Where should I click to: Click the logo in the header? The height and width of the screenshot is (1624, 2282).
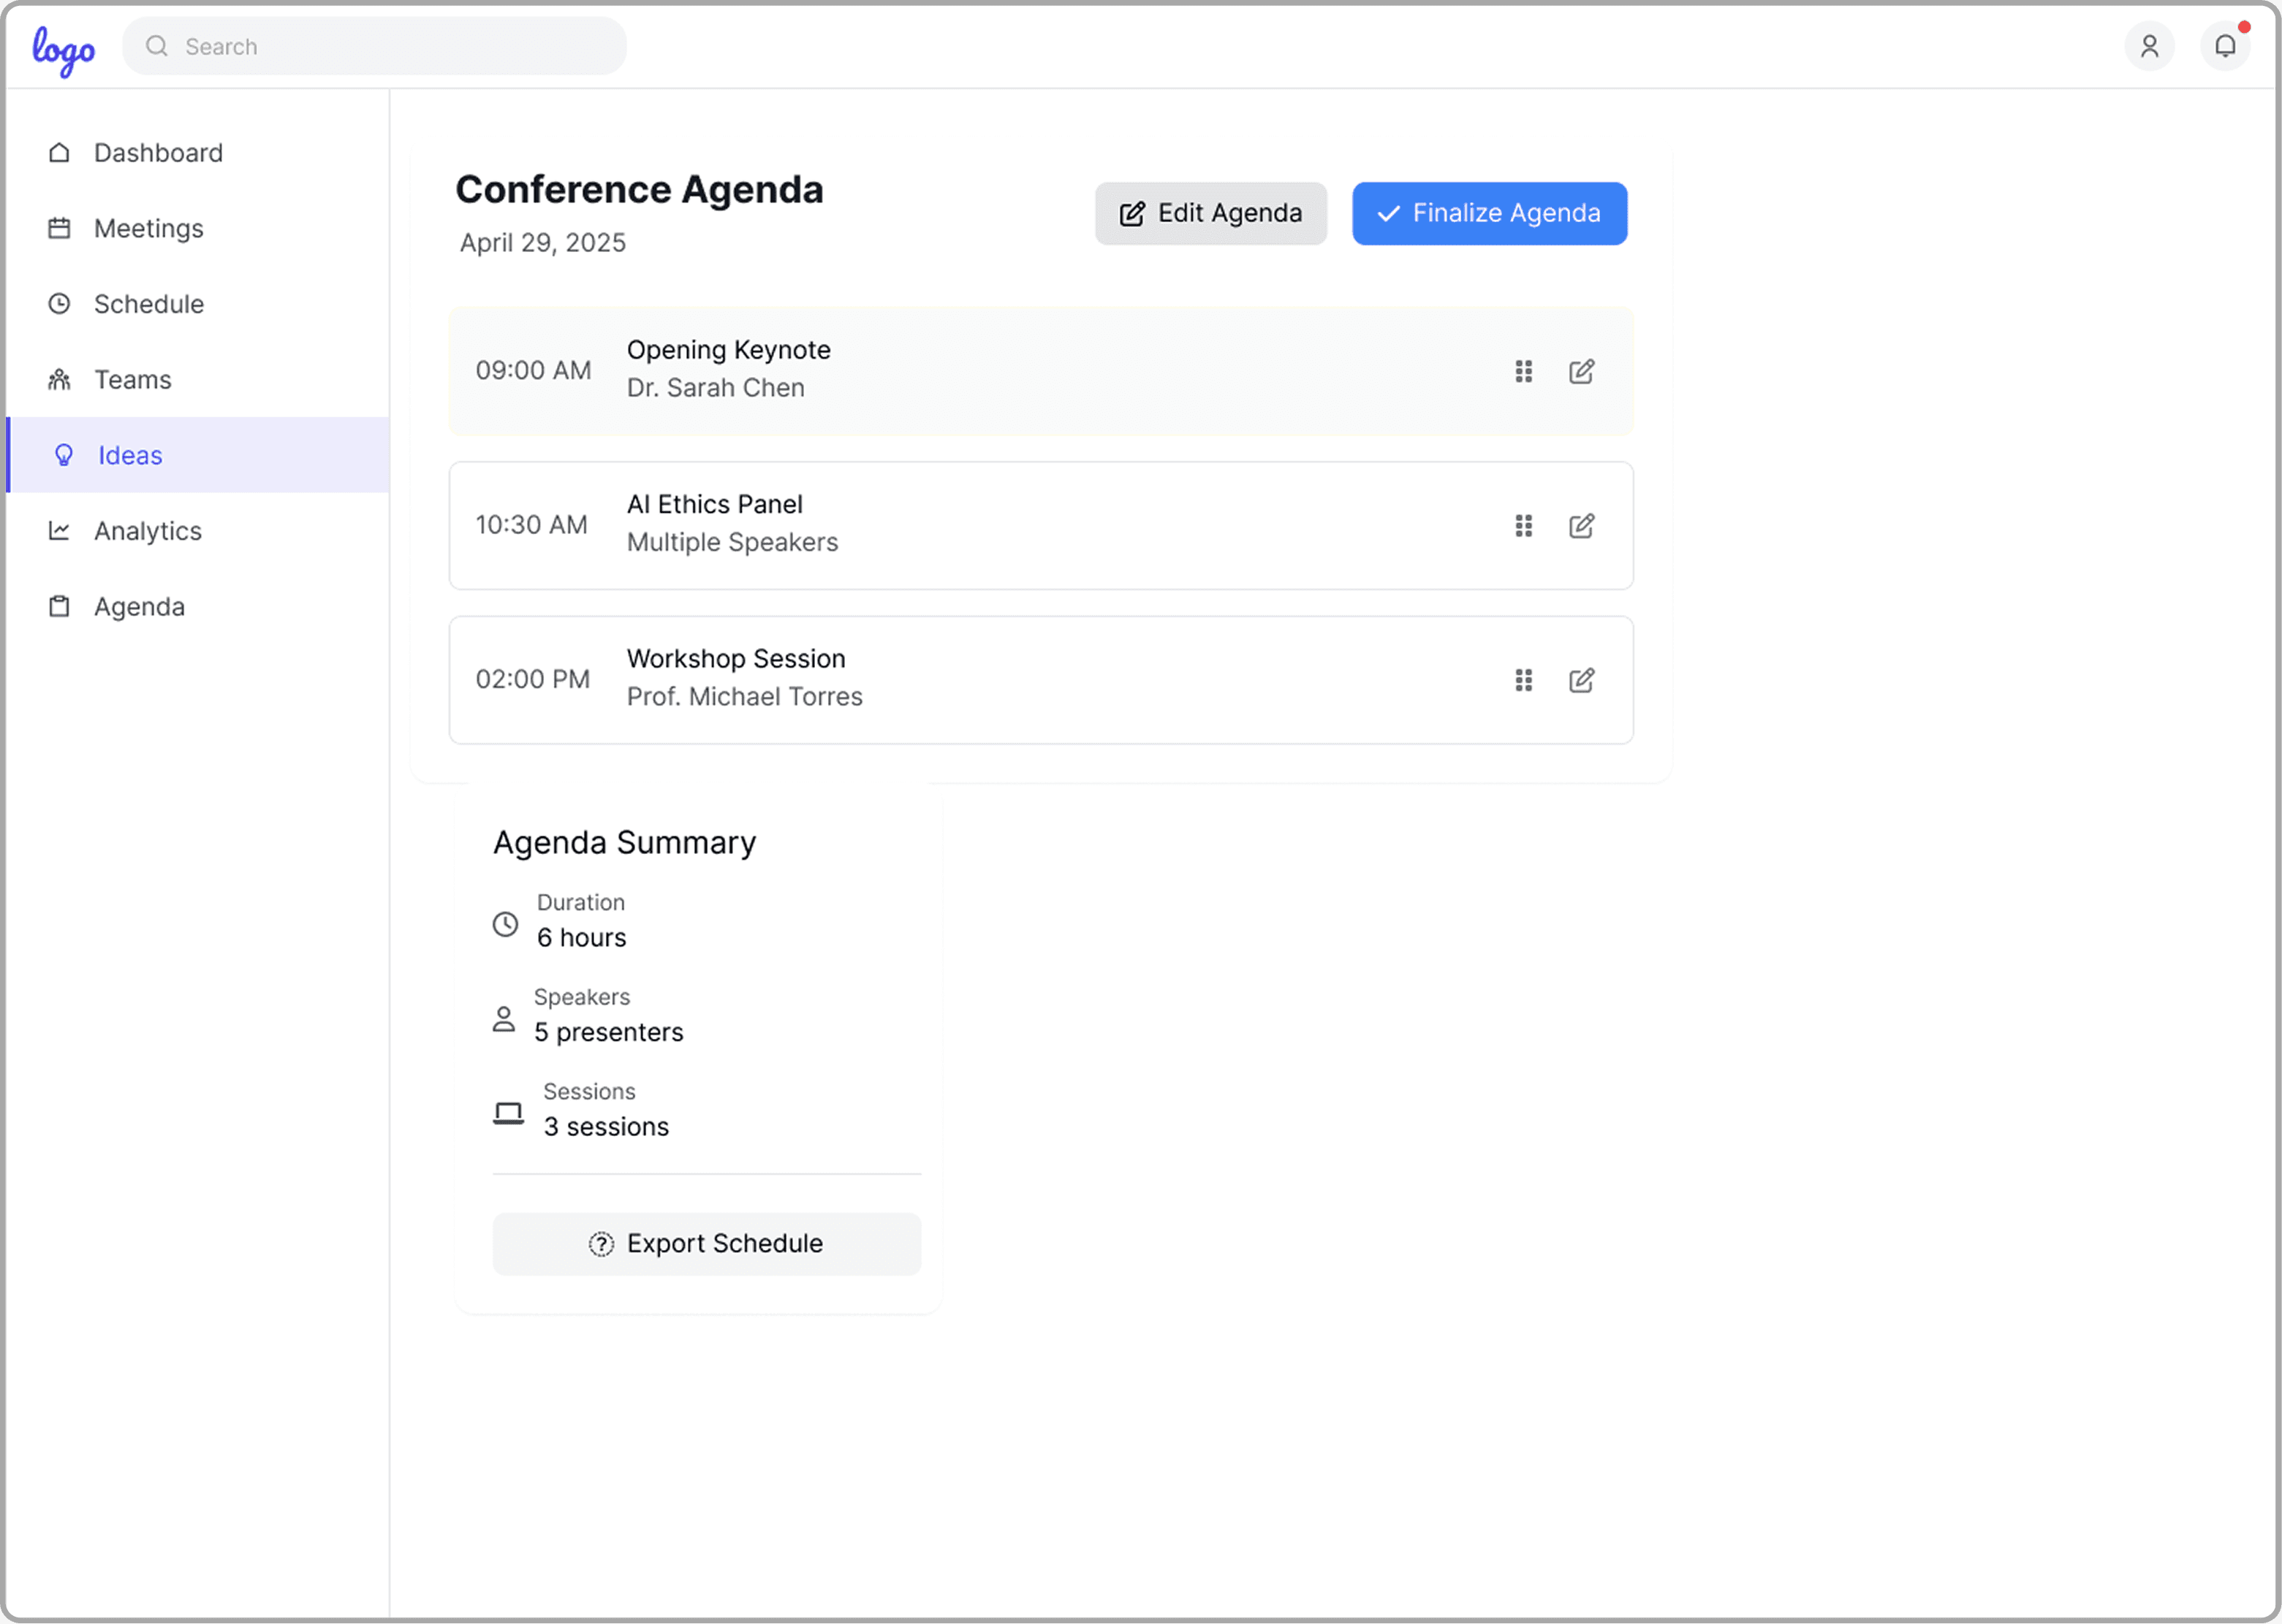tap(63, 49)
